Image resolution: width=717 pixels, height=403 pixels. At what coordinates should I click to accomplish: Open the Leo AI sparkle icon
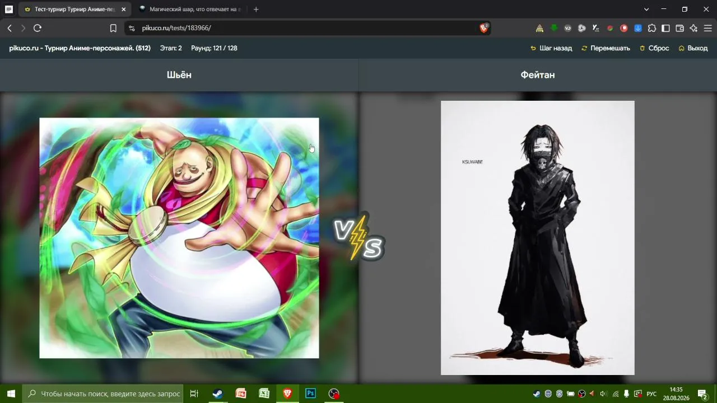[694, 28]
